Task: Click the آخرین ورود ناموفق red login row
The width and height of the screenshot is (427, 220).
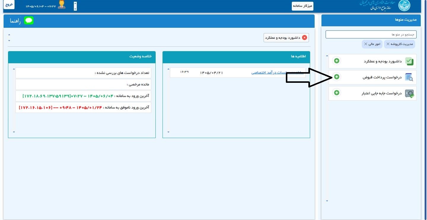Action: [x=83, y=107]
